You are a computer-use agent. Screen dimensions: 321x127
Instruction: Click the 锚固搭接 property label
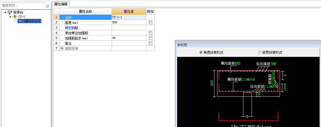71,49
